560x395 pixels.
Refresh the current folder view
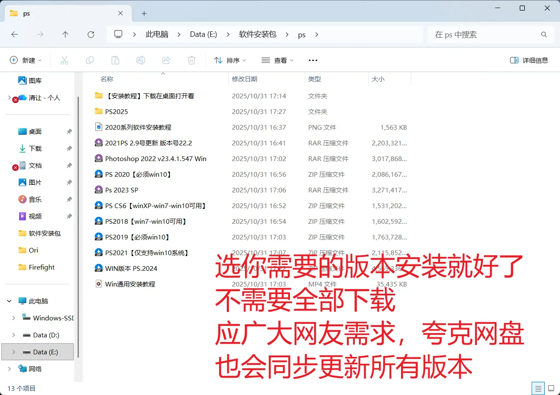click(x=91, y=35)
